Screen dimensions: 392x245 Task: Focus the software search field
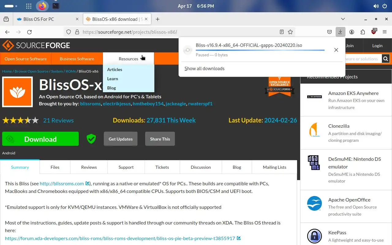(363, 59)
